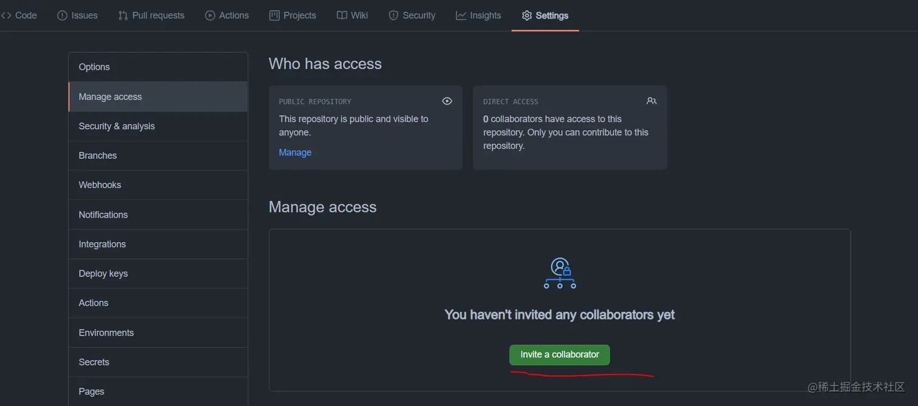Open the Issues tab
Screen dimensions: 918x406
coord(77,15)
